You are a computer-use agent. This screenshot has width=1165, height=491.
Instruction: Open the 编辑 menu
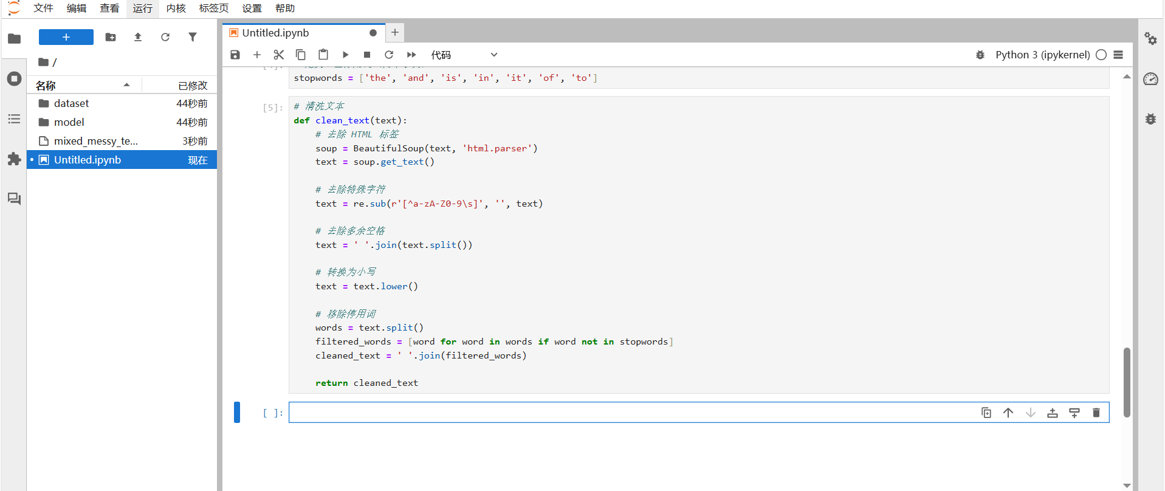(x=77, y=9)
